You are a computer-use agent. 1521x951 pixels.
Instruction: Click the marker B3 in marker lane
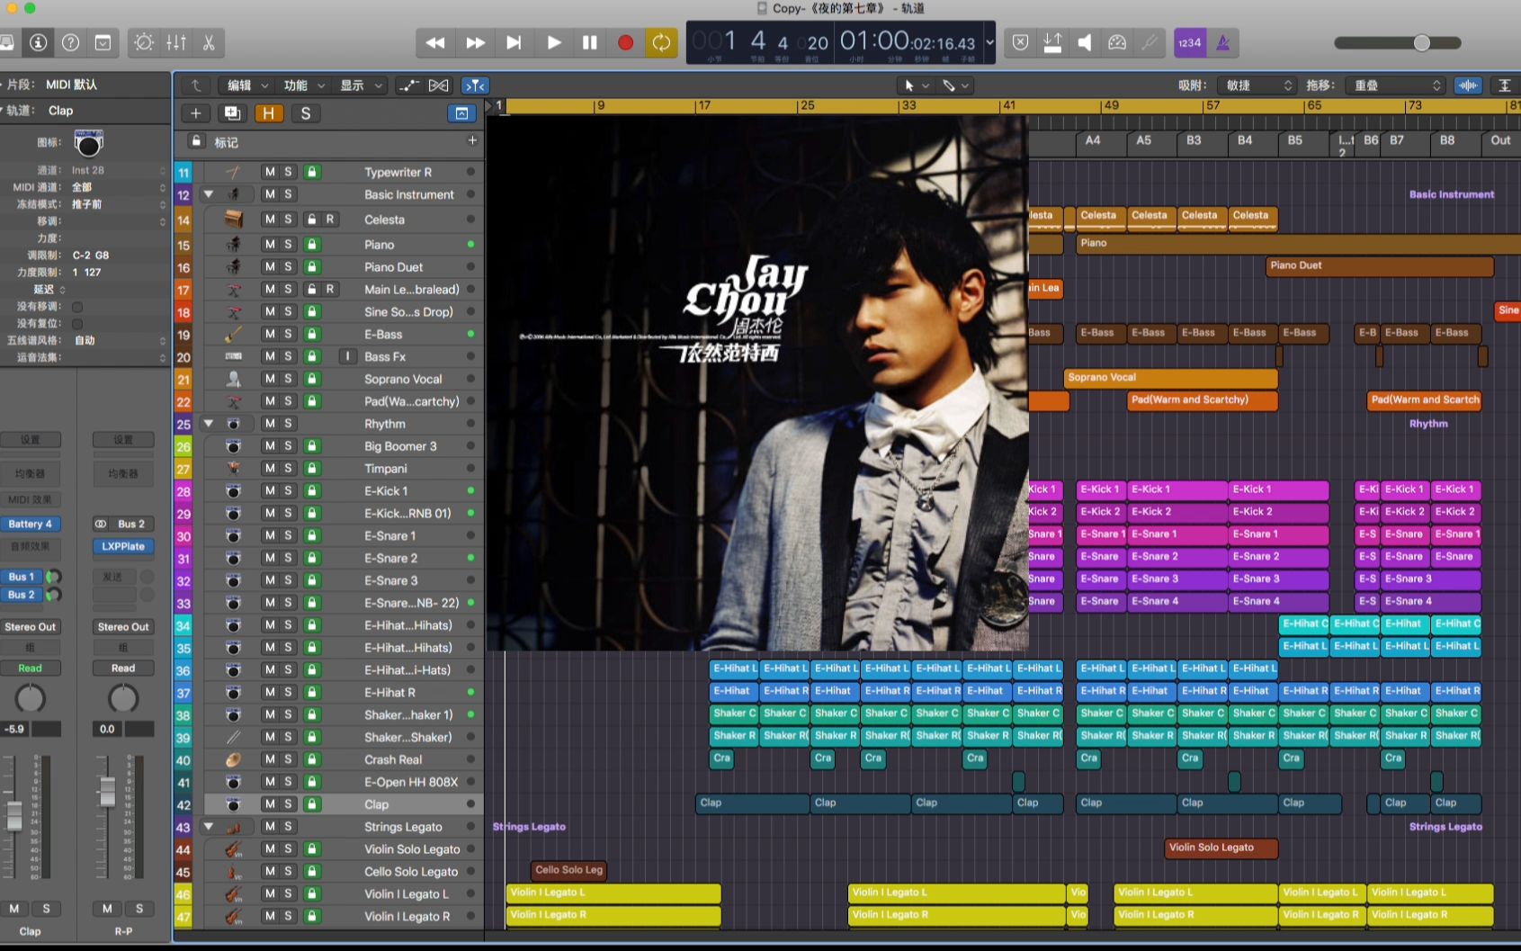[1194, 140]
